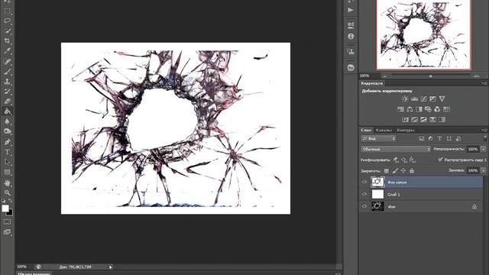Add Brightness/Contrast adjustment
This screenshot has width=489, height=275.
click(405, 99)
